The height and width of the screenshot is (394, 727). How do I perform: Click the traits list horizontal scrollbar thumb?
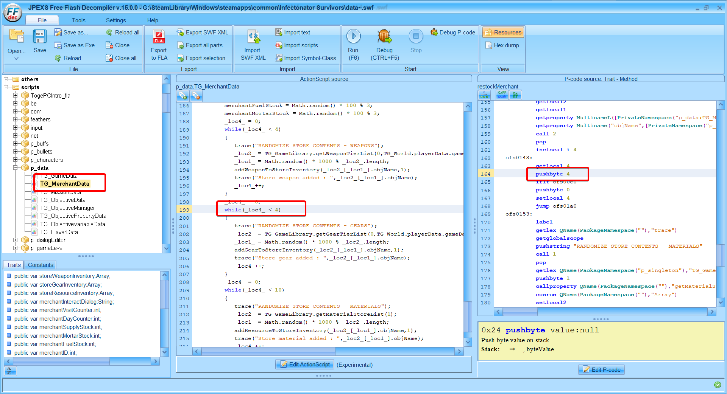[x=61, y=361]
